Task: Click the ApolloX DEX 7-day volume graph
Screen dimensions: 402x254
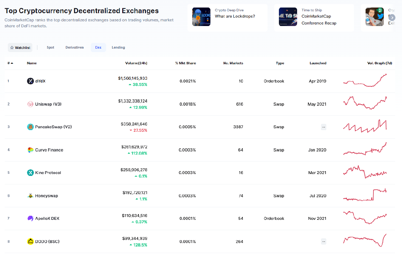Action: [365, 218]
